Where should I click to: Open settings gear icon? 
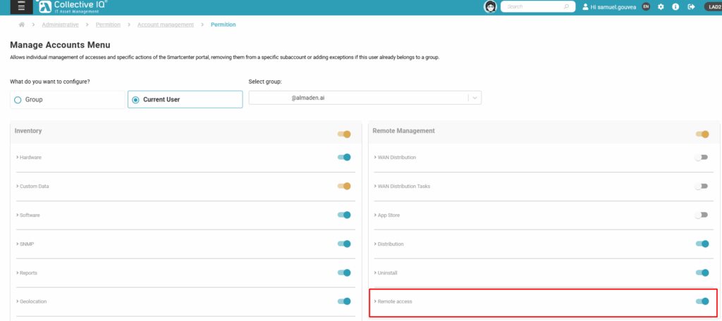coord(661,7)
